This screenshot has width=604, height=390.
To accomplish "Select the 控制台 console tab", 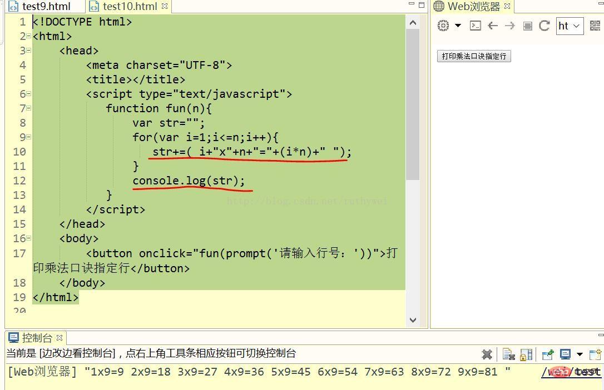I will (x=36, y=338).
